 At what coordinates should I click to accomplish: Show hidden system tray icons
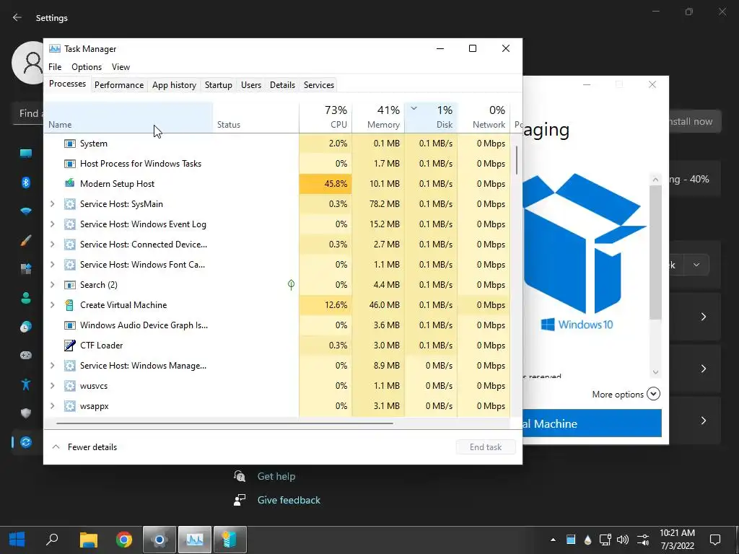(x=553, y=540)
